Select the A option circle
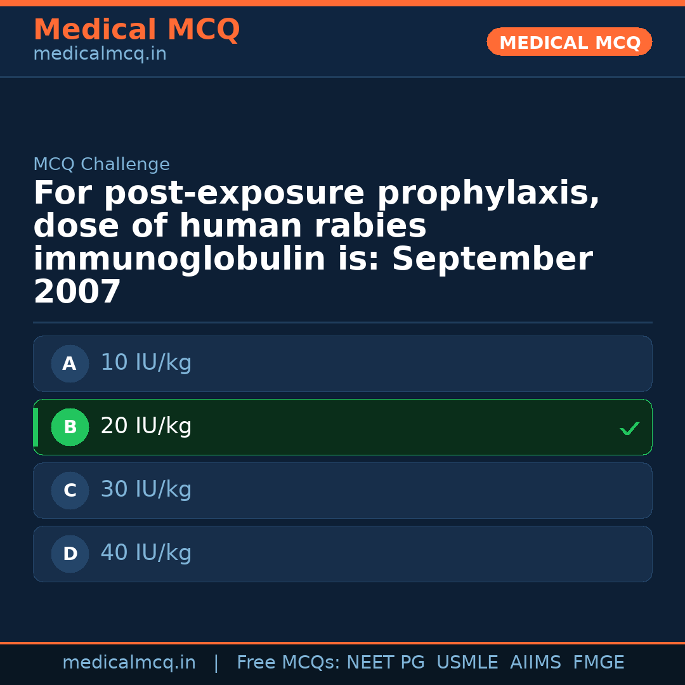This screenshot has width=685, height=685. click(70, 364)
